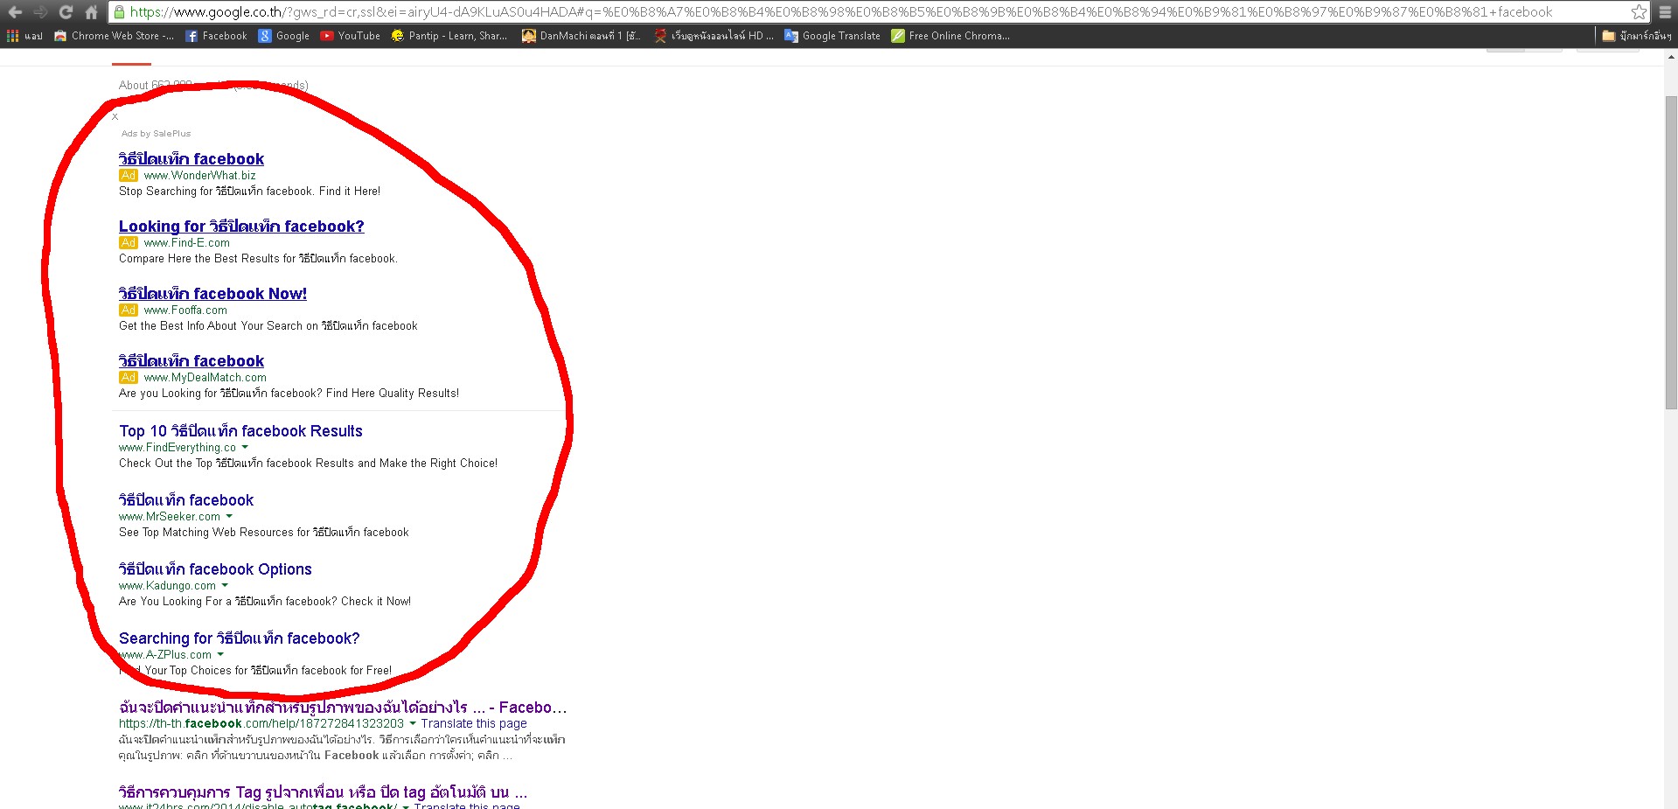The width and height of the screenshot is (1678, 809).
Task: Open the DanMachi bookmark
Action: 581,36
